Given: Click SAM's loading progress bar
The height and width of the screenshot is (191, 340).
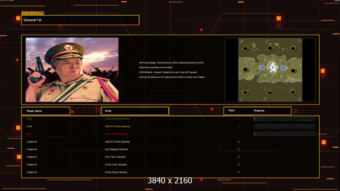Looking at the screenshot, I should (x=285, y=119).
